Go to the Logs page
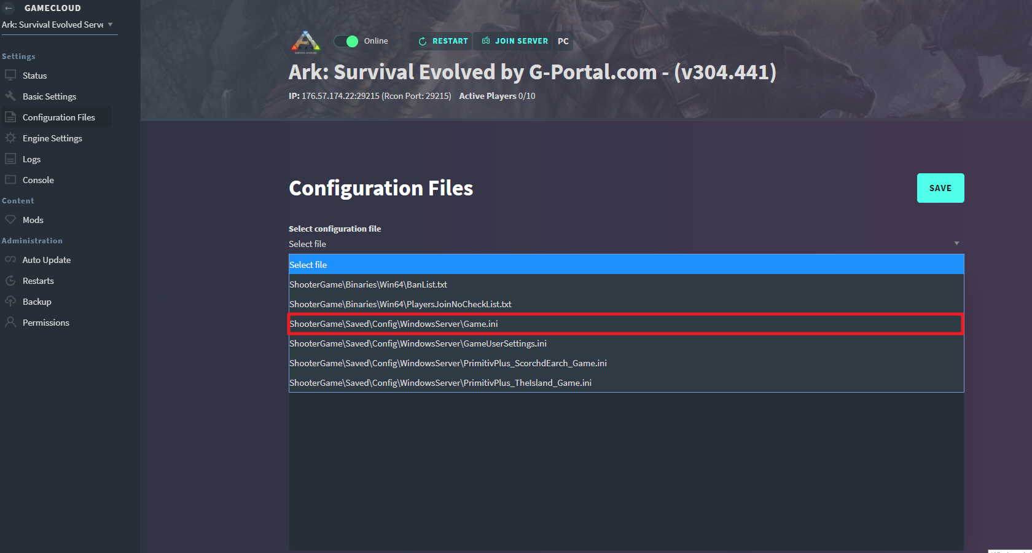1032x553 pixels. (x=31, y=159)
